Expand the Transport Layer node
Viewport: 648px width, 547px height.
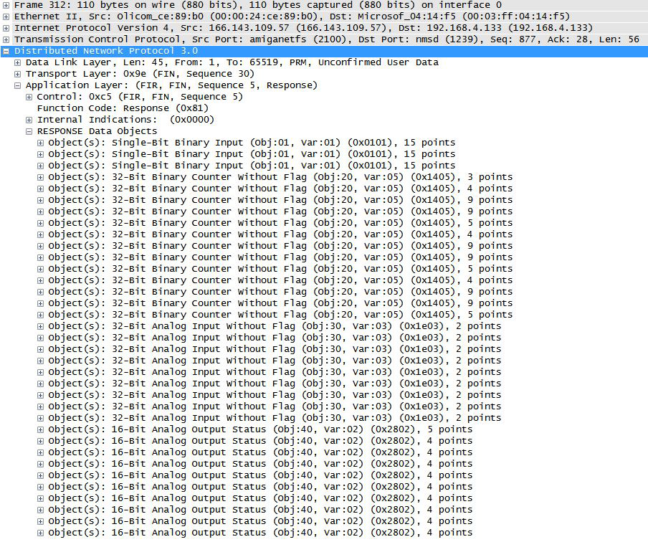(16, 74)
